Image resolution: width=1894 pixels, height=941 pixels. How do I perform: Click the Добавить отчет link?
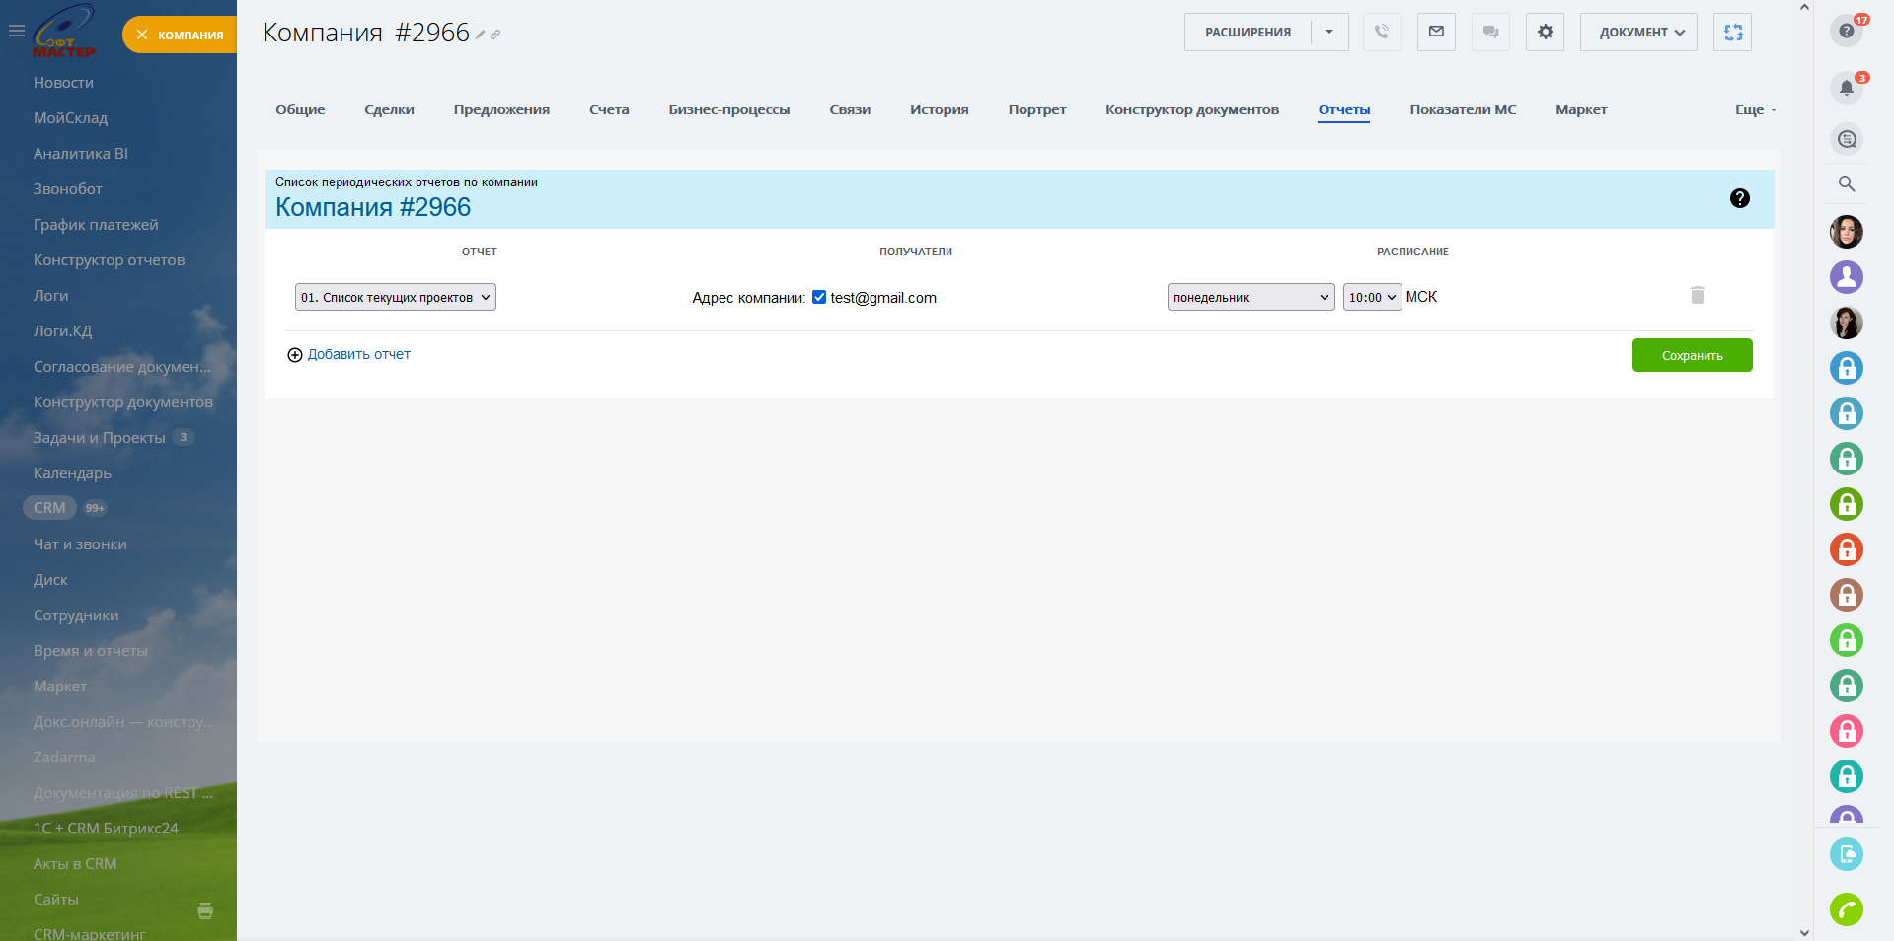point(358,354)
